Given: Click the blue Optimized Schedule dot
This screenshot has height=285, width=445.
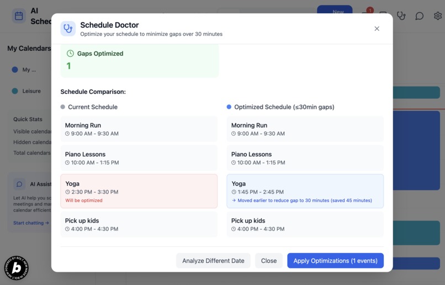Looking at the screenshot, I should [x=229, y=107].
